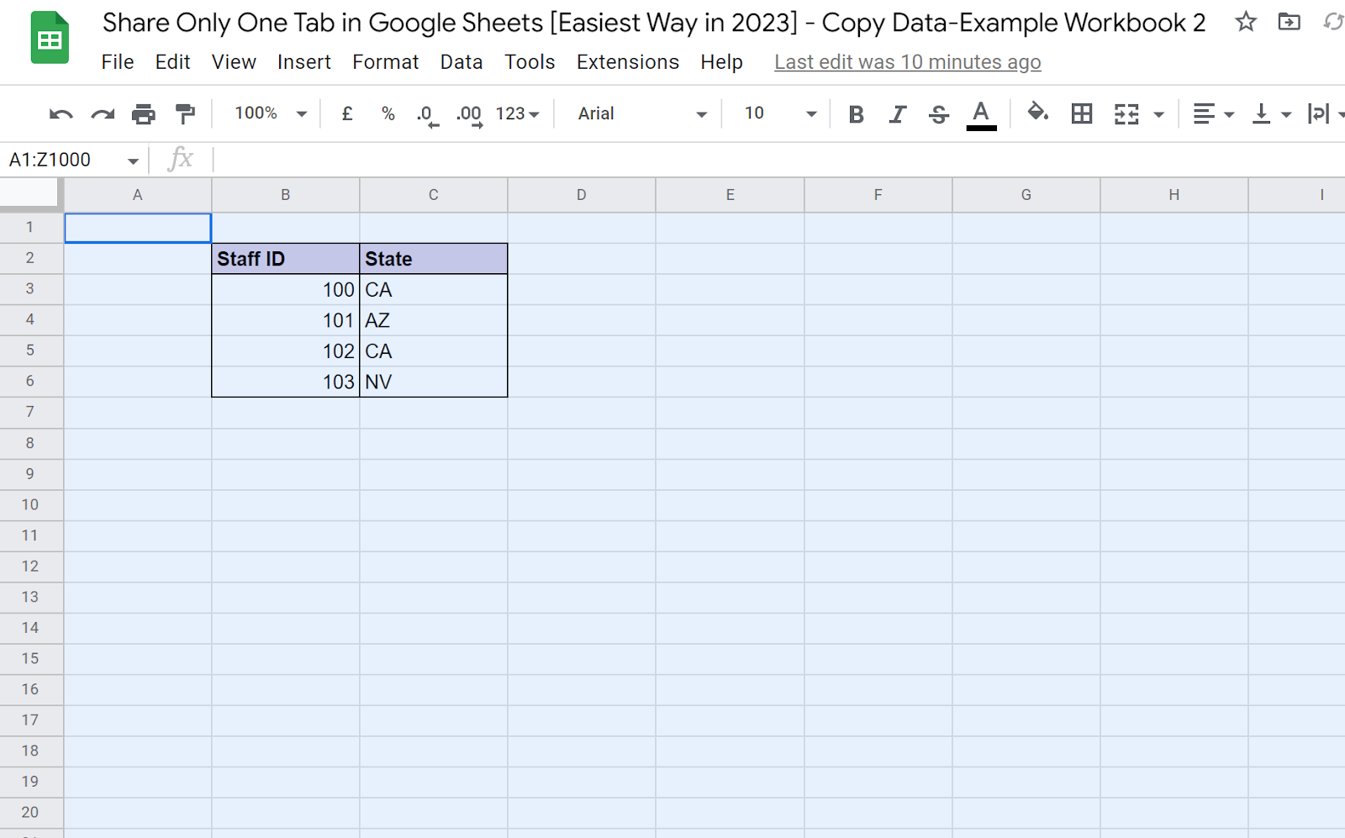Open the Arial font dropdown

point(641,113)
